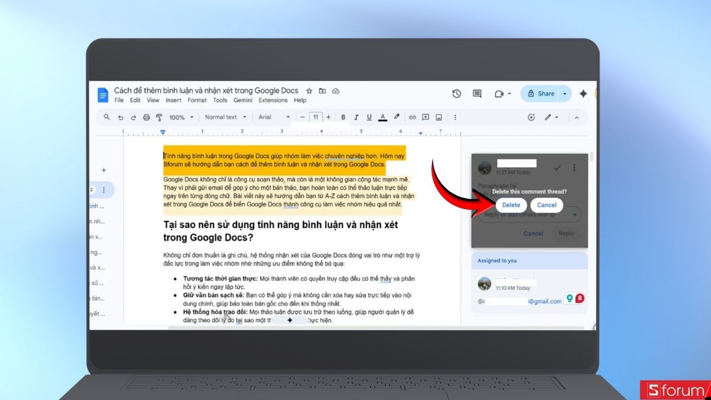
Task: Redo the last action
Action: pyautogui.click(x=133, y=117)
